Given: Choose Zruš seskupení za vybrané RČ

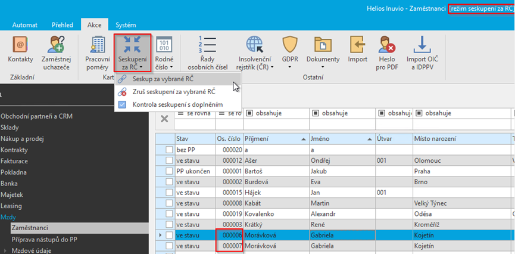Looking at the screenshot, I should click(173, 91).
